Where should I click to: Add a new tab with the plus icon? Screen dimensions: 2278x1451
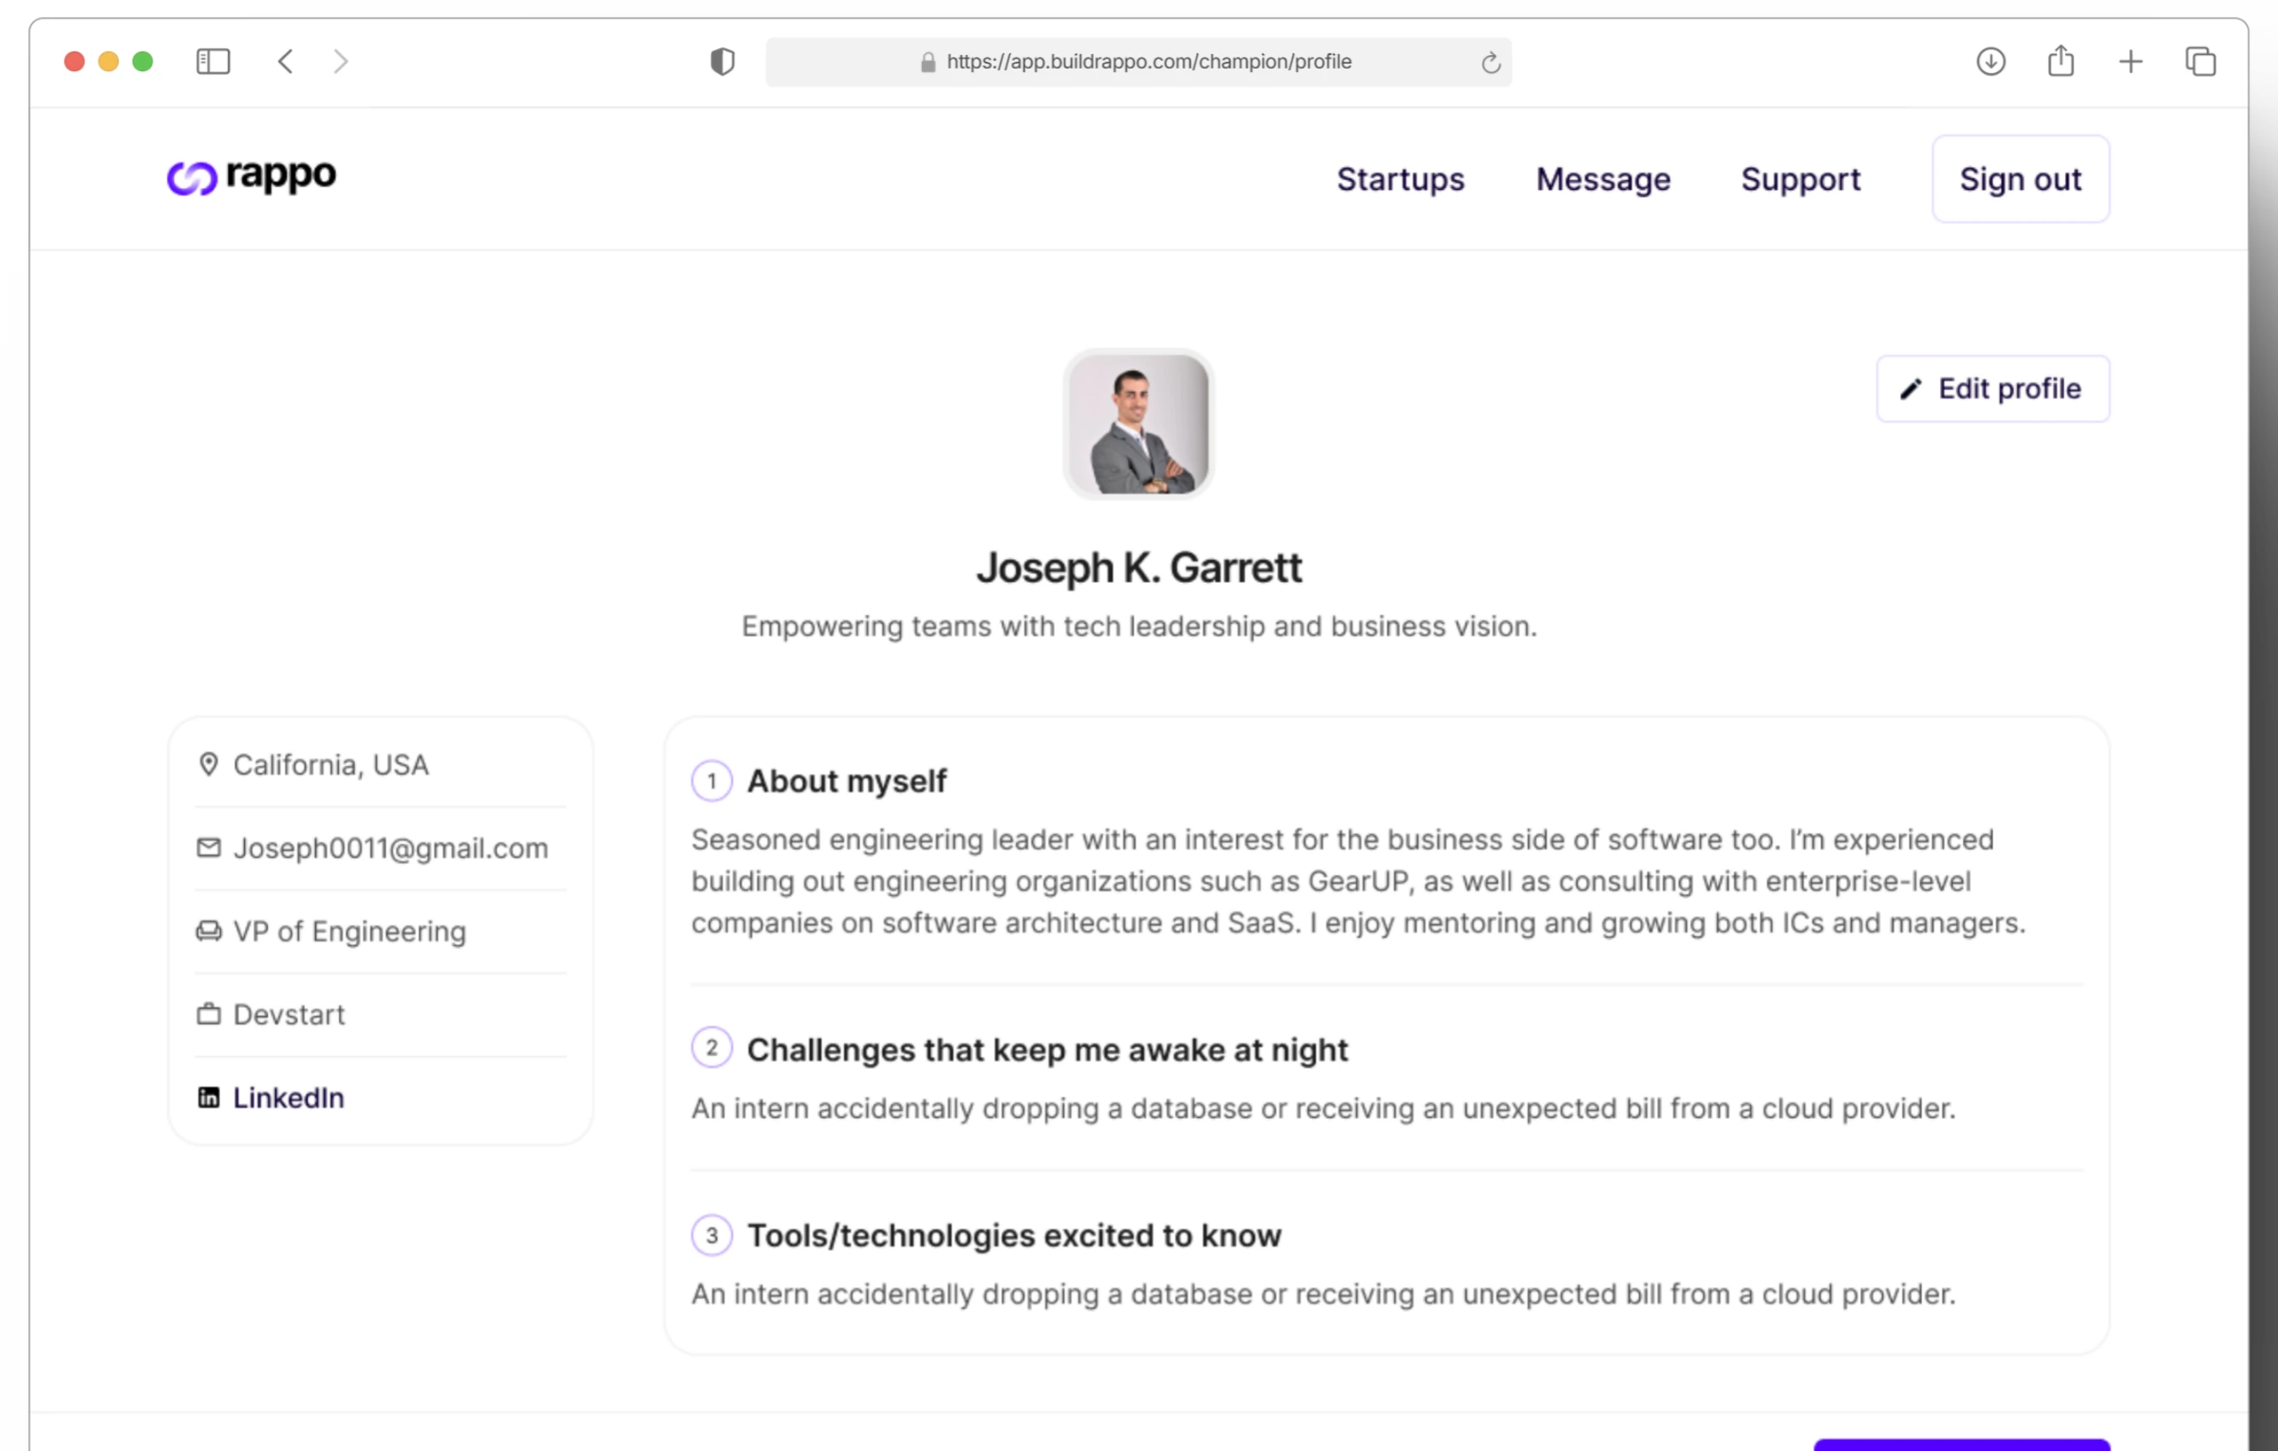point(2131,62)
